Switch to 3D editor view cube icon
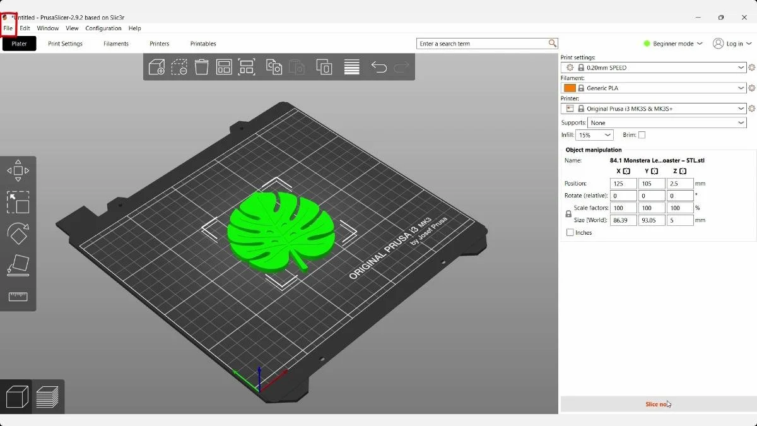 (17, 397)
